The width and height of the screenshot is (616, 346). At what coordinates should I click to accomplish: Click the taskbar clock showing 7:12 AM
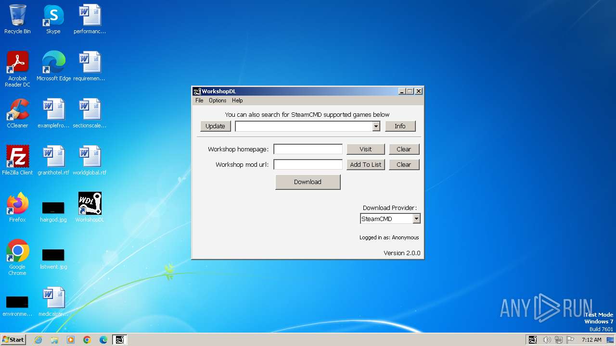point(591,340)
